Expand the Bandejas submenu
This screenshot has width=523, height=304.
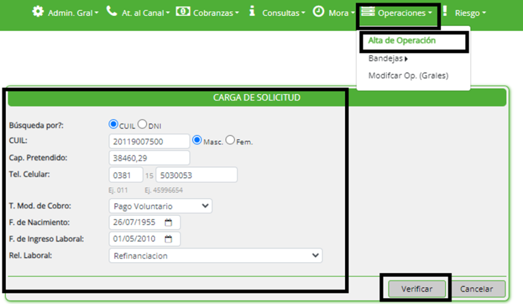point(388,59)
